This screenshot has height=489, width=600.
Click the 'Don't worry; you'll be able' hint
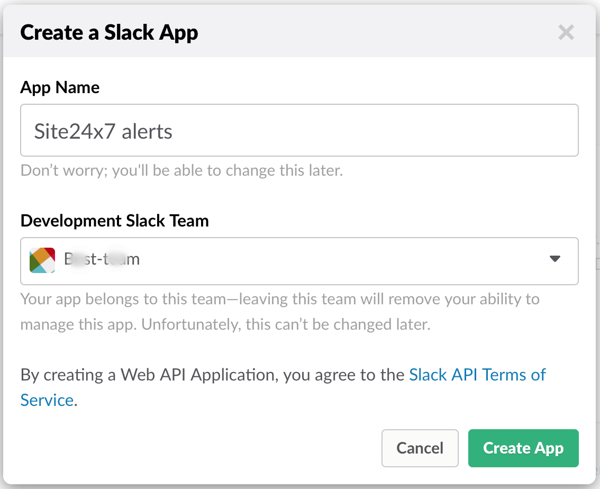[x=182, y=170]
